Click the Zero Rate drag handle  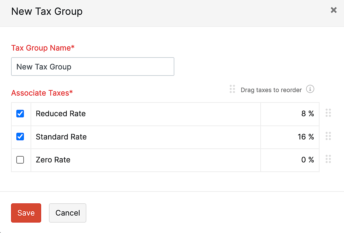tap(328, 159)
